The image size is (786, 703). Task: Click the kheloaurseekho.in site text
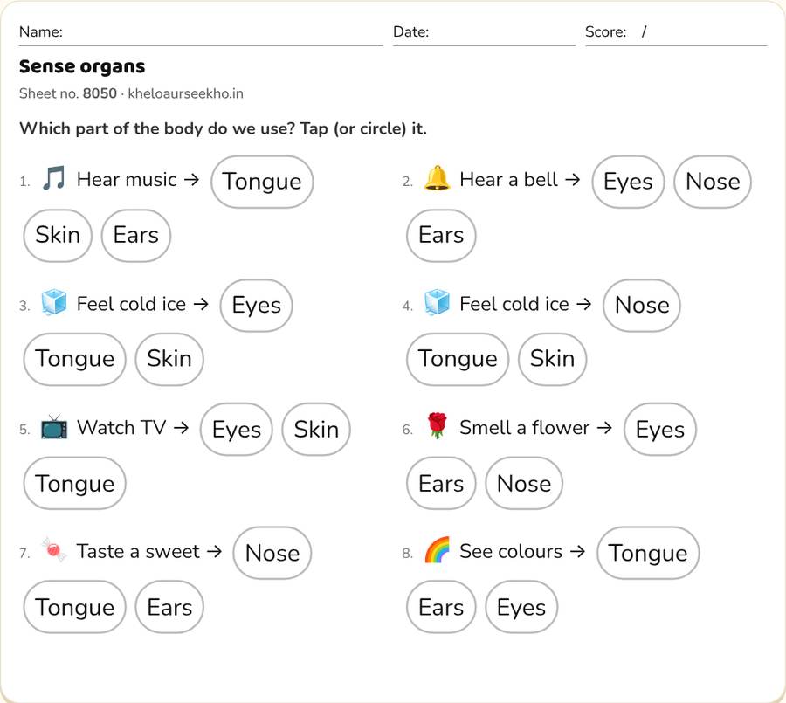(x=185, y=93)
